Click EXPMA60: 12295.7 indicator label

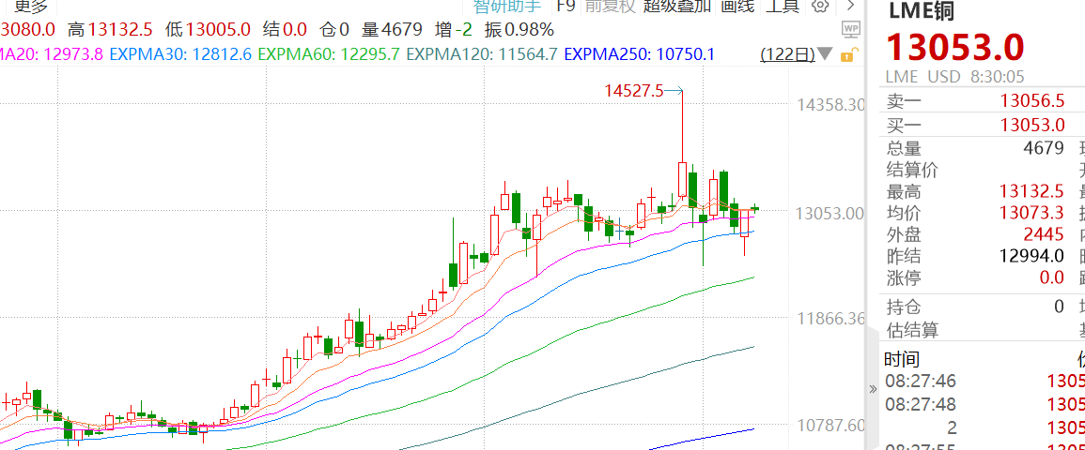[x=329, y=53]
